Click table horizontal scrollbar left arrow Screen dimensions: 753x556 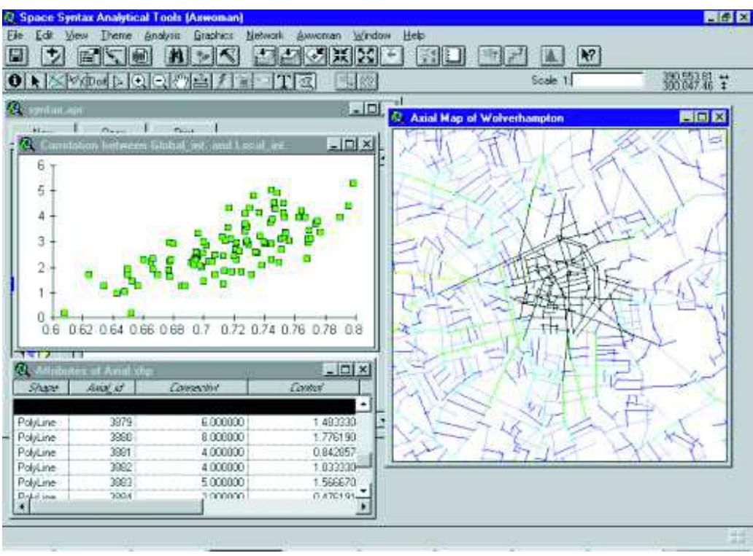point(20,506)
